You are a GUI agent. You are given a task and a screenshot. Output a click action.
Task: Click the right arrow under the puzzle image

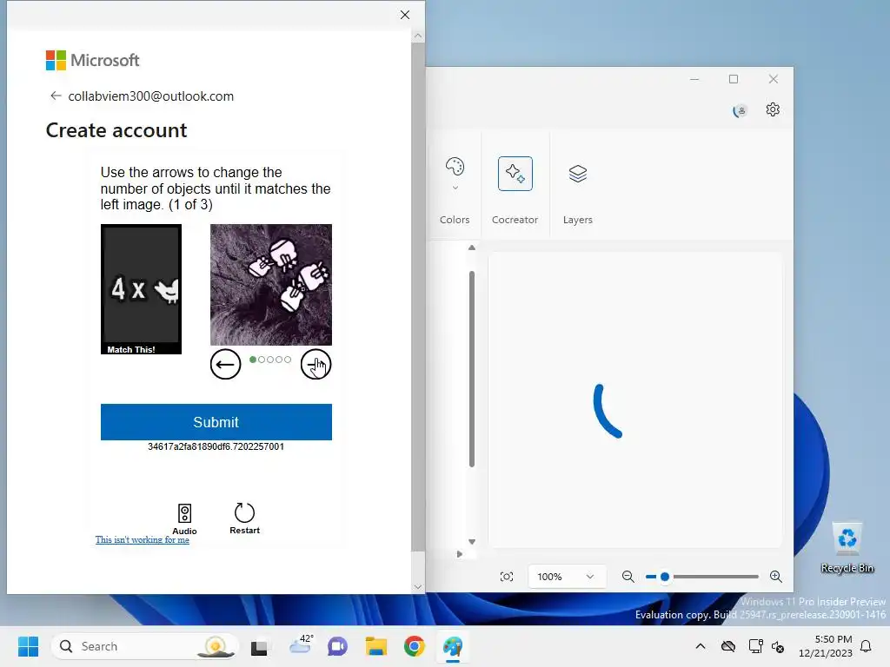315,364
